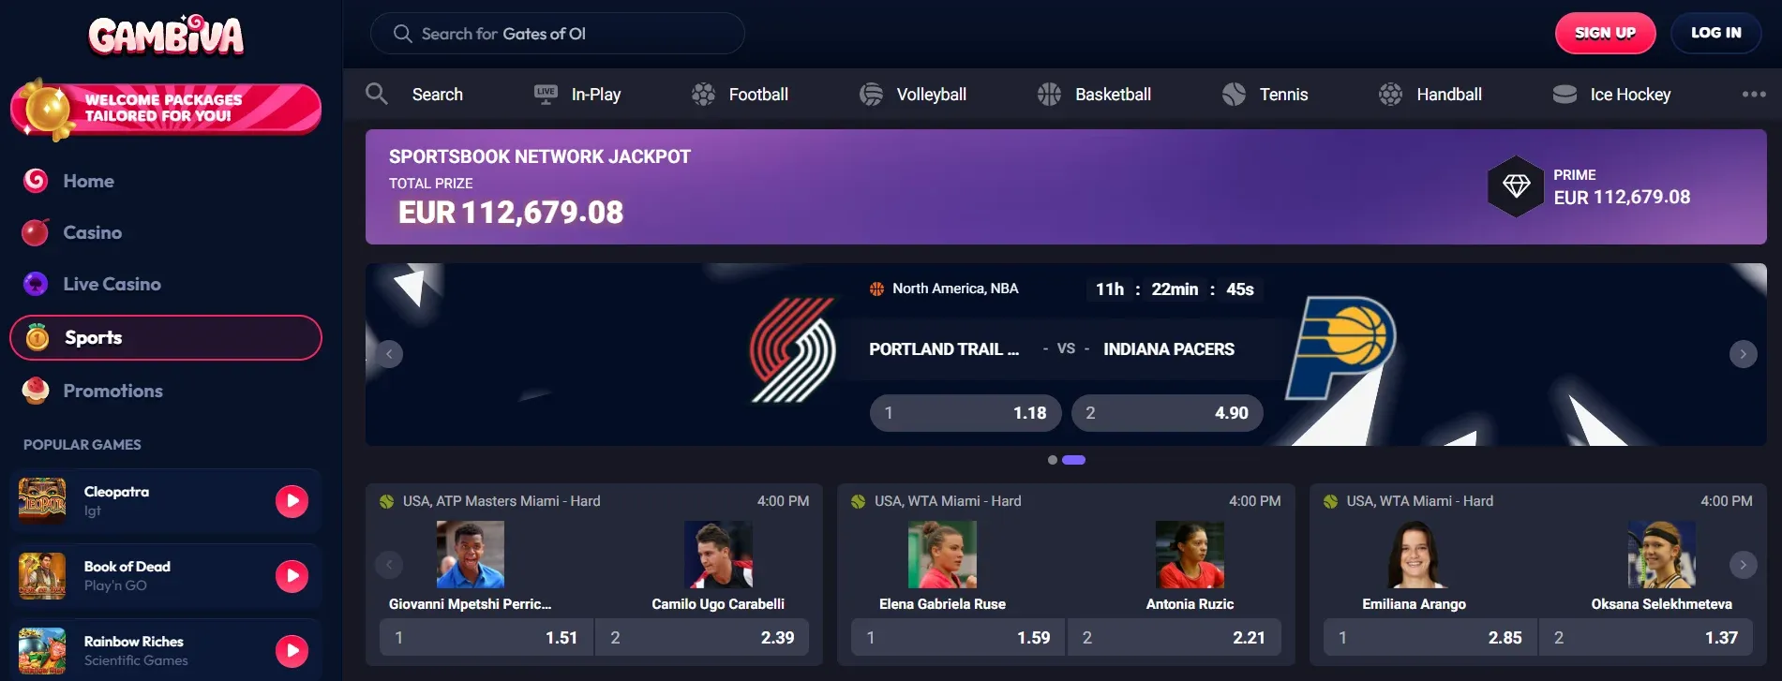Go to next featured match slide

coord(1743,354)
